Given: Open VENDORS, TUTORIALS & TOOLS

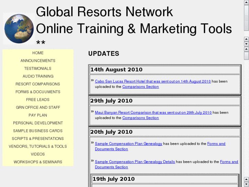Looking at the screenshot, I should 38,147.
